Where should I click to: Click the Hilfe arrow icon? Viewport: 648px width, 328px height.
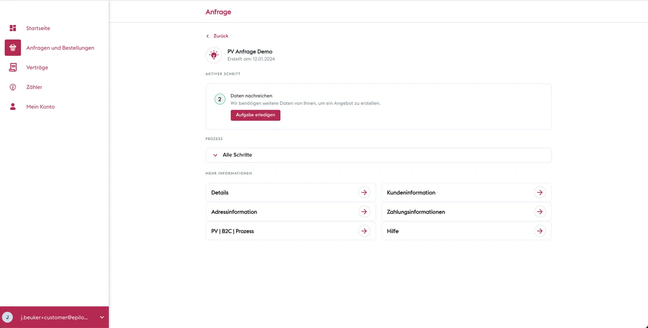pos(540,231)
